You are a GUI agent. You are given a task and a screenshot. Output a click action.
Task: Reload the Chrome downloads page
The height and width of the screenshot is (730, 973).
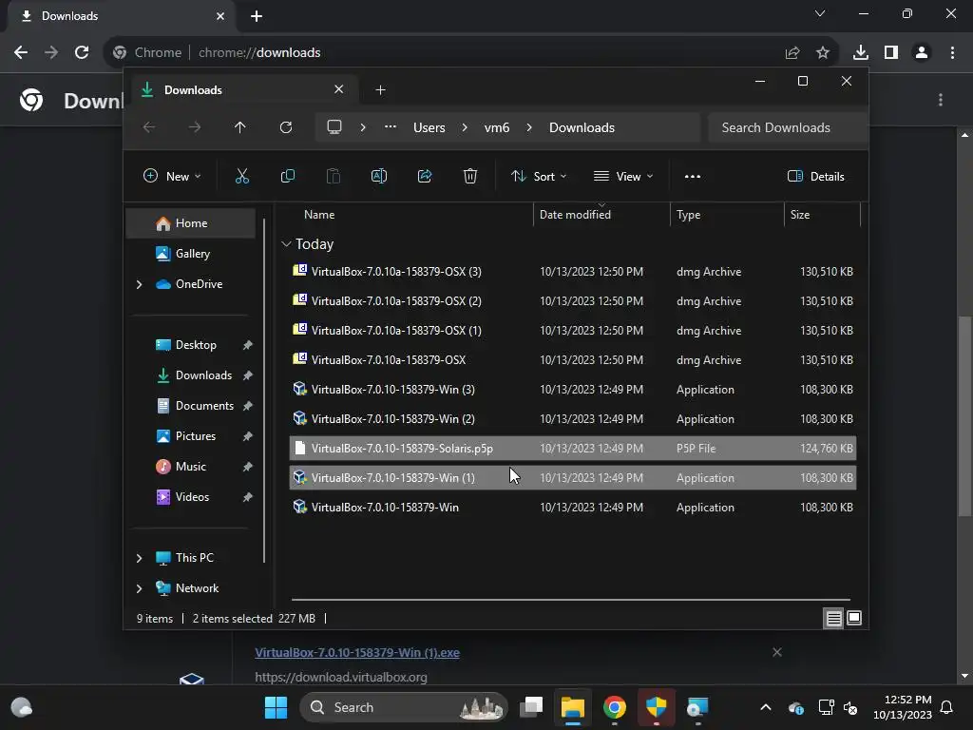(x=82, y=52)
